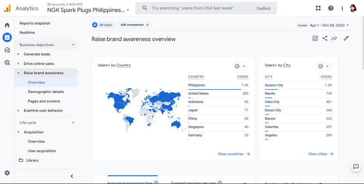Click the Share this report icon
Screen dimensions: 364x184
point(325,38)
